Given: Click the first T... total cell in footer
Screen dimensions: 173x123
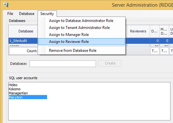Looking at the screenshot, I should coord(155,51).
